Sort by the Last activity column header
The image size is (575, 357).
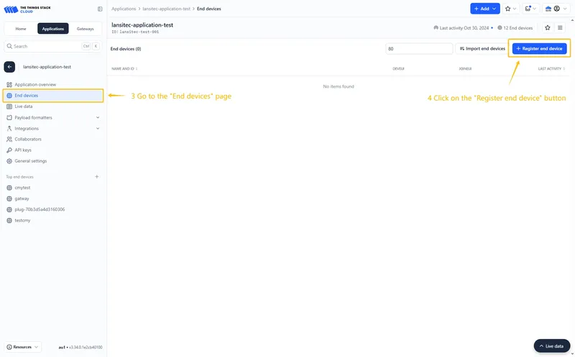click(x=551, y=68)
